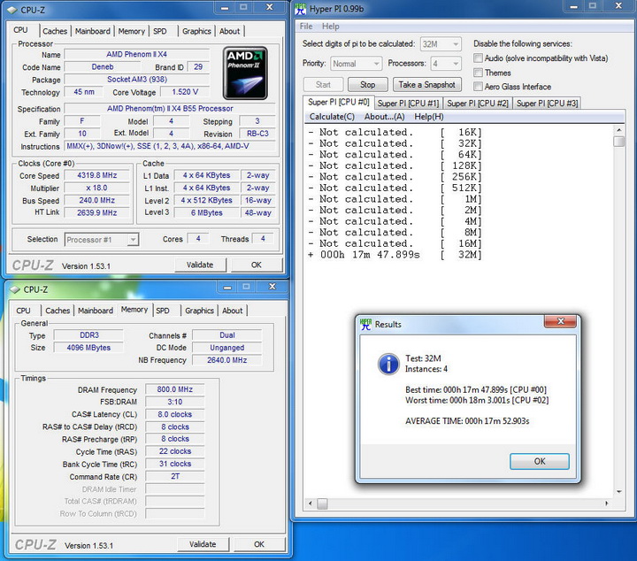Click the Memory Size 4096 MBytes value
This screenshot has height=561, width=637.
(x=88, y=348)
